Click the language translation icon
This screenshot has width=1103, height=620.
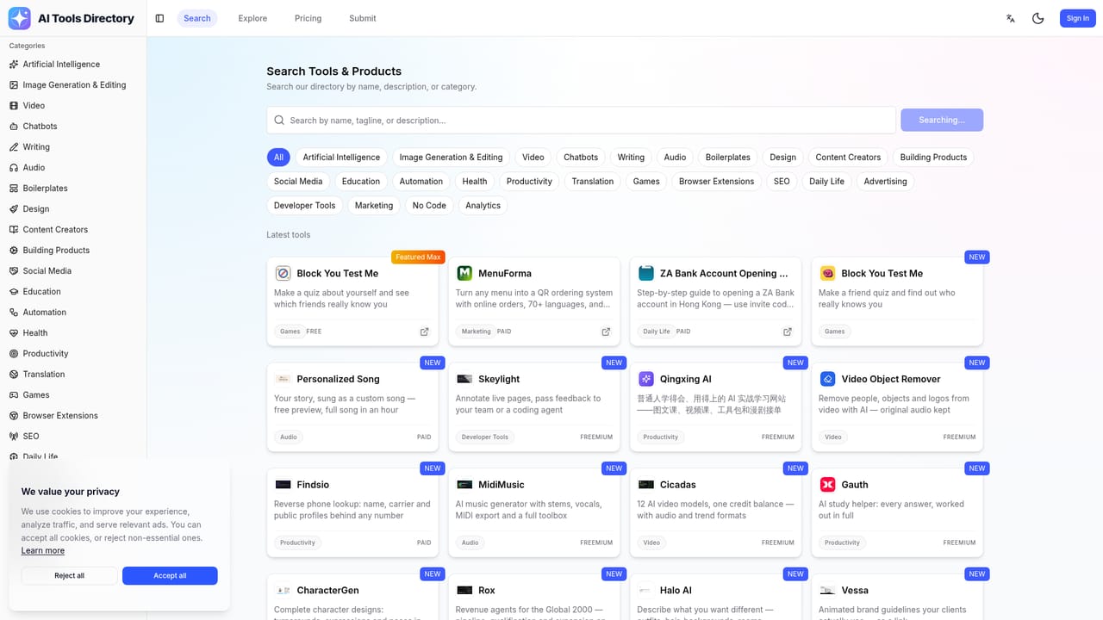pos(1011,18)
